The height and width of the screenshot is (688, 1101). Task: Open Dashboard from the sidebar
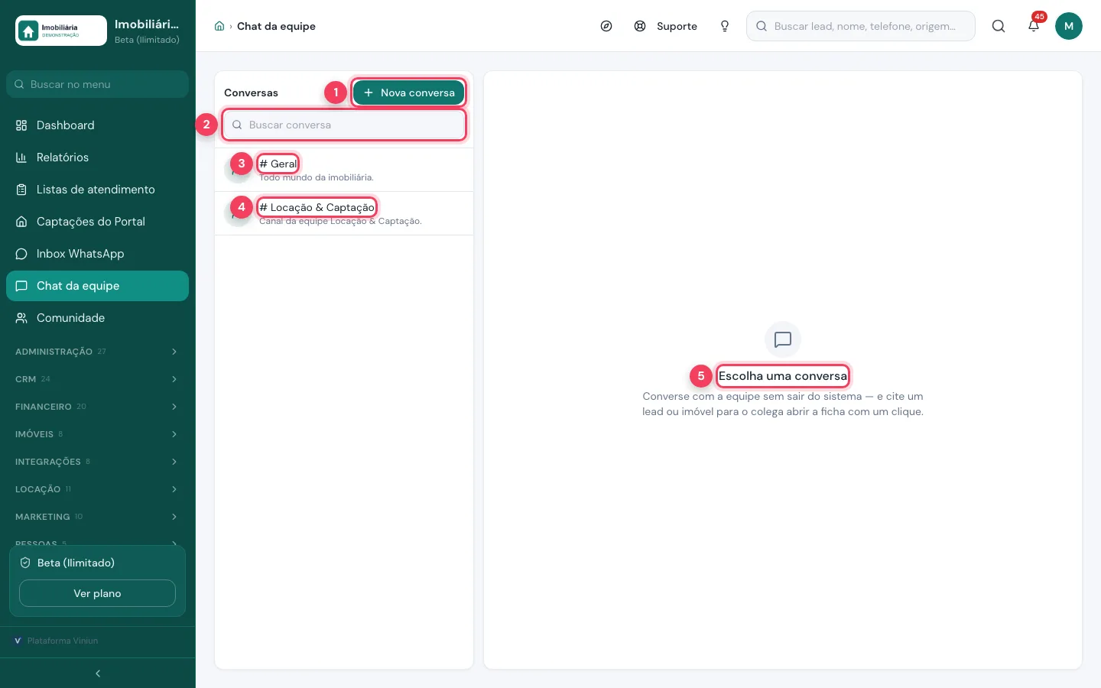tap(97, 125)
